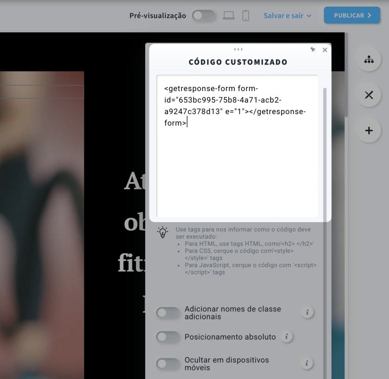This screenshot has width=389, height=379.
Task: Click the plus add element button
Action: click(368, 130)
